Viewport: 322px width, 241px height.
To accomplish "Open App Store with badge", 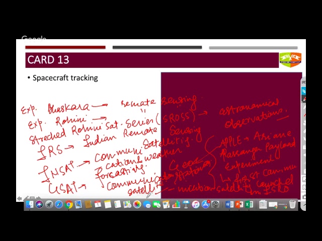I will click(205, 204).
